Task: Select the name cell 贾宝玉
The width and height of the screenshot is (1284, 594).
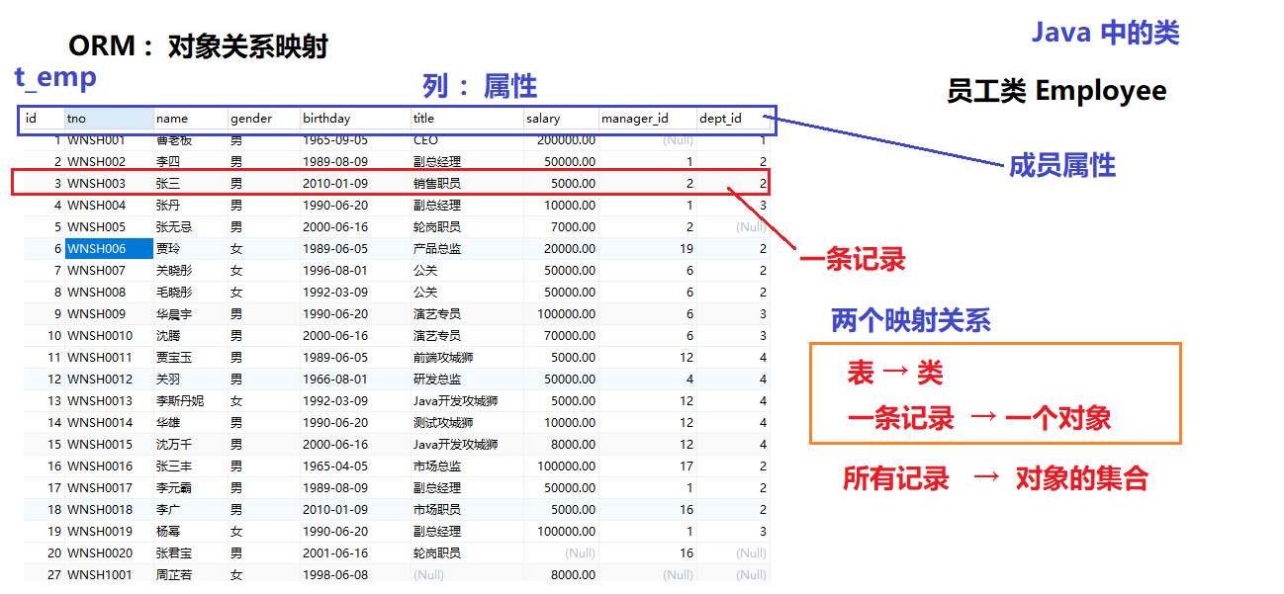Action: (190, 357)
